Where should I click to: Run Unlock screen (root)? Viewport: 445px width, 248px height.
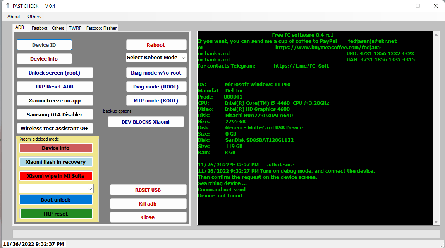pyautogui.click(x=55, y=73)
